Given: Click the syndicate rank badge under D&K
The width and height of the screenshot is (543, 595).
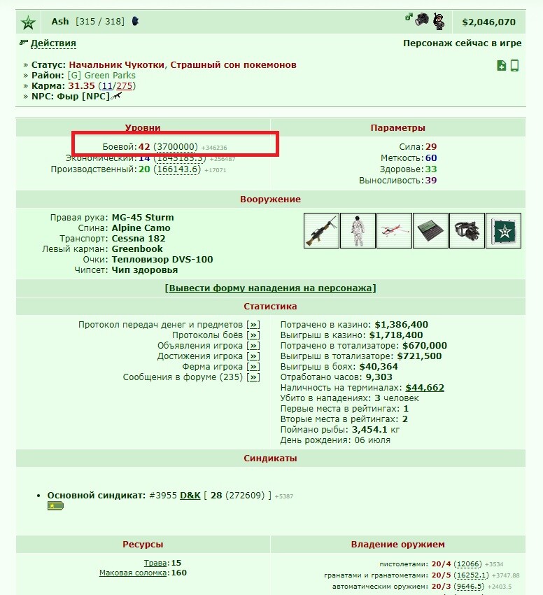Looking at the screenshot, I should (x=55, y=506).
